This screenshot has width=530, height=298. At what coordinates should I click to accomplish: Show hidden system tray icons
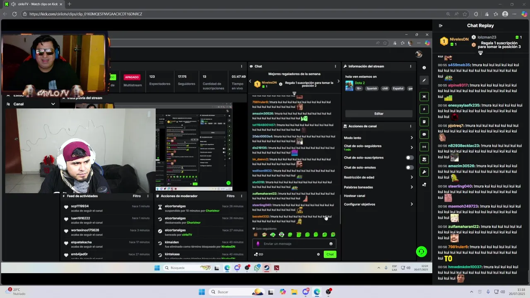[x=471, y=292]
